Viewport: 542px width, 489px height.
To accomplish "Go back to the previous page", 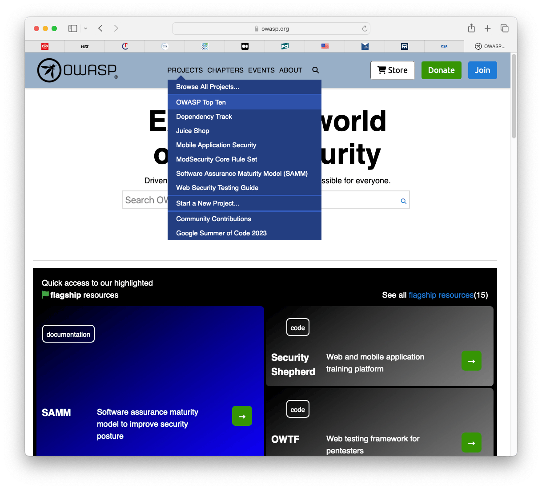I will pos(100,28).
